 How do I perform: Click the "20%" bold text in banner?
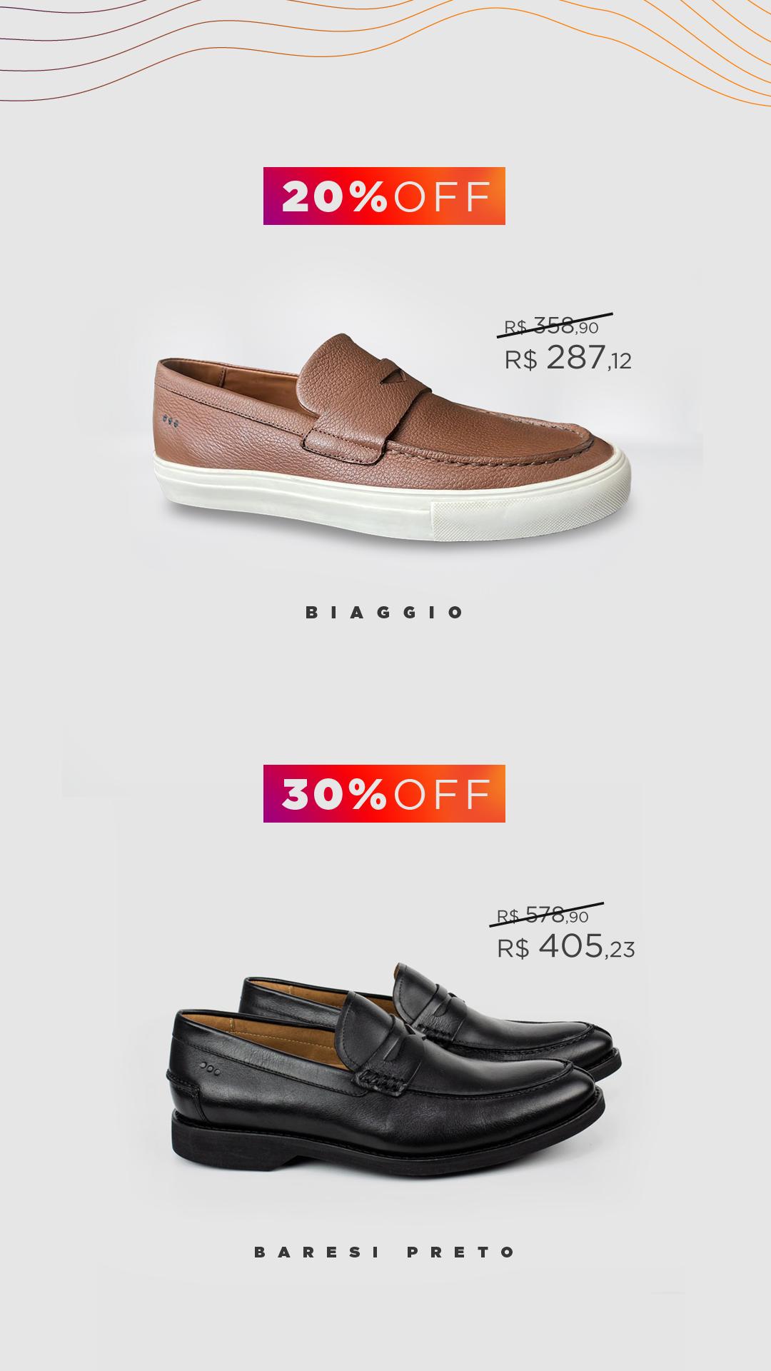pos(334,196)
